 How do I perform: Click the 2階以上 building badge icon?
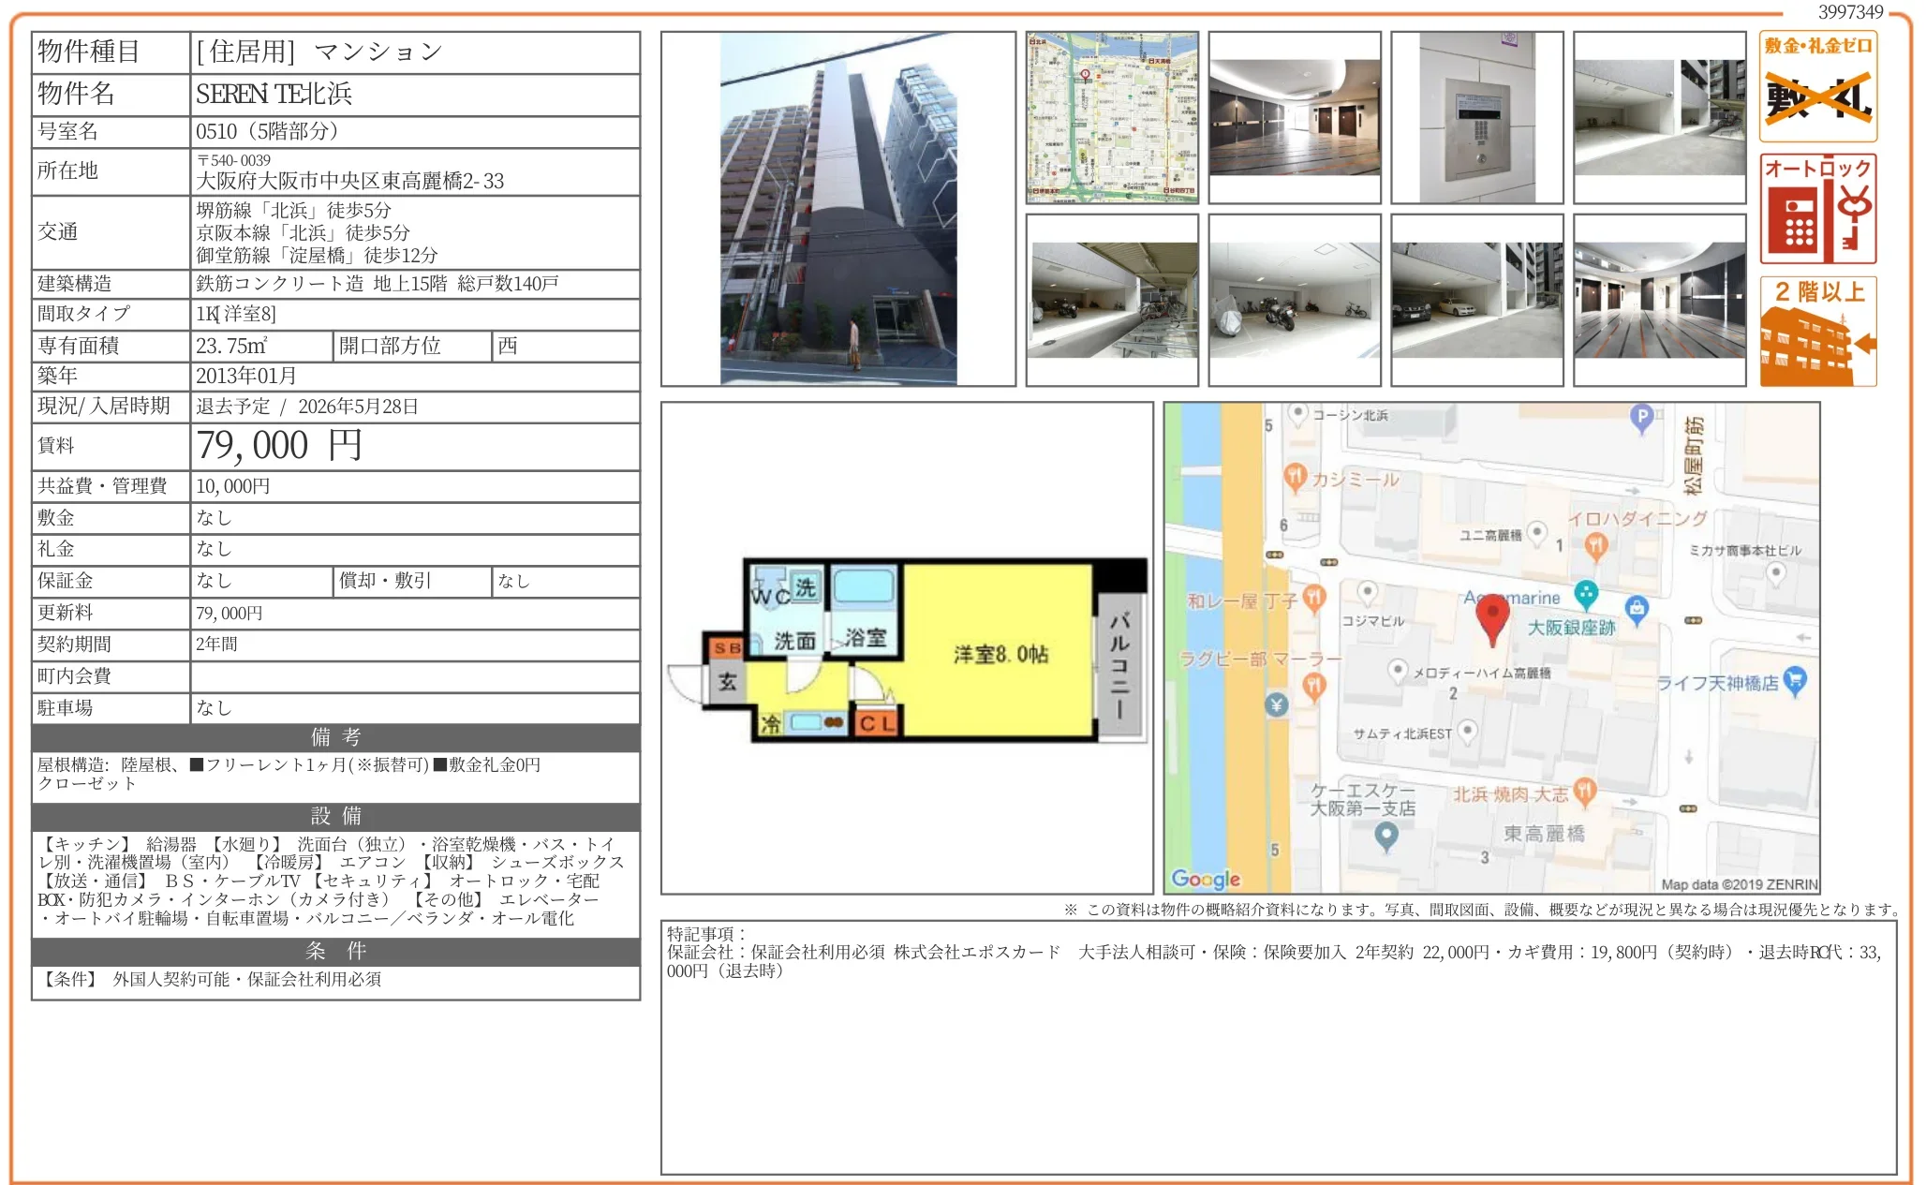pyautogui.click(x=1817, y=332)
